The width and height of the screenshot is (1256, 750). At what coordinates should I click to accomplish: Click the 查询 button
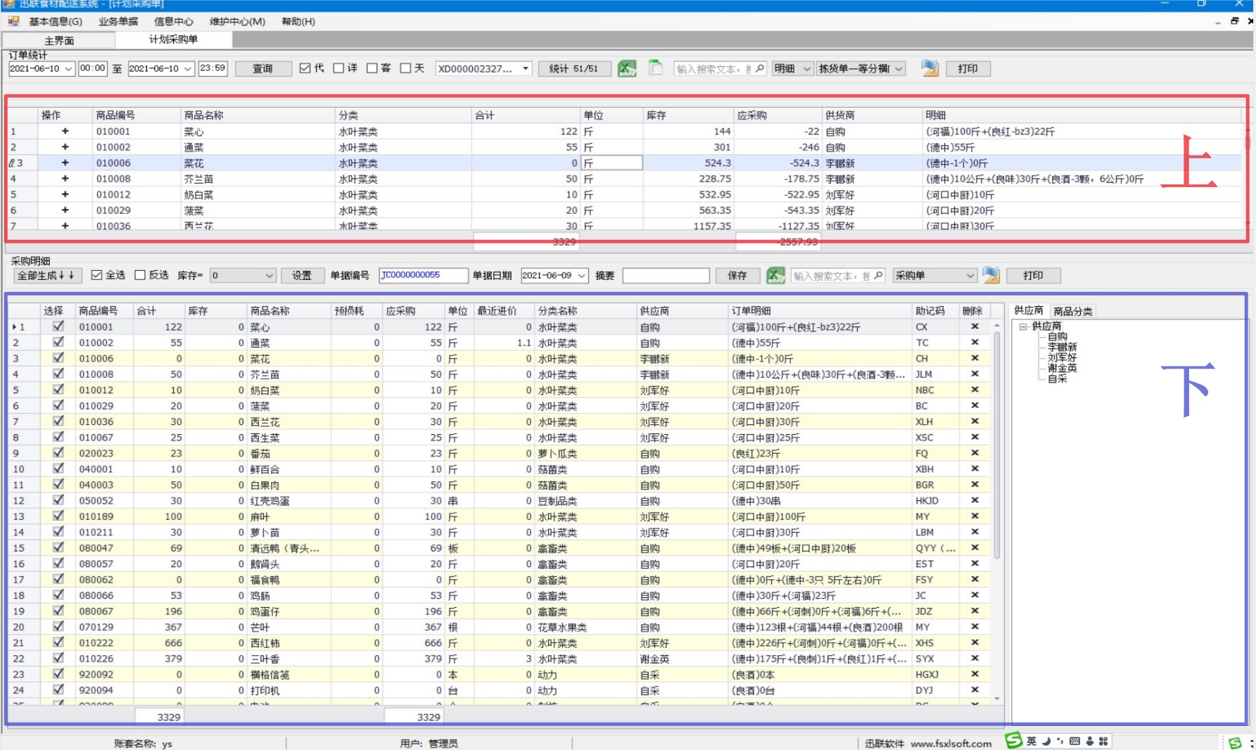click(262, 68)
